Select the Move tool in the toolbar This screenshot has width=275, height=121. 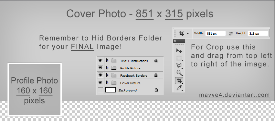click(x=179, y=50)
